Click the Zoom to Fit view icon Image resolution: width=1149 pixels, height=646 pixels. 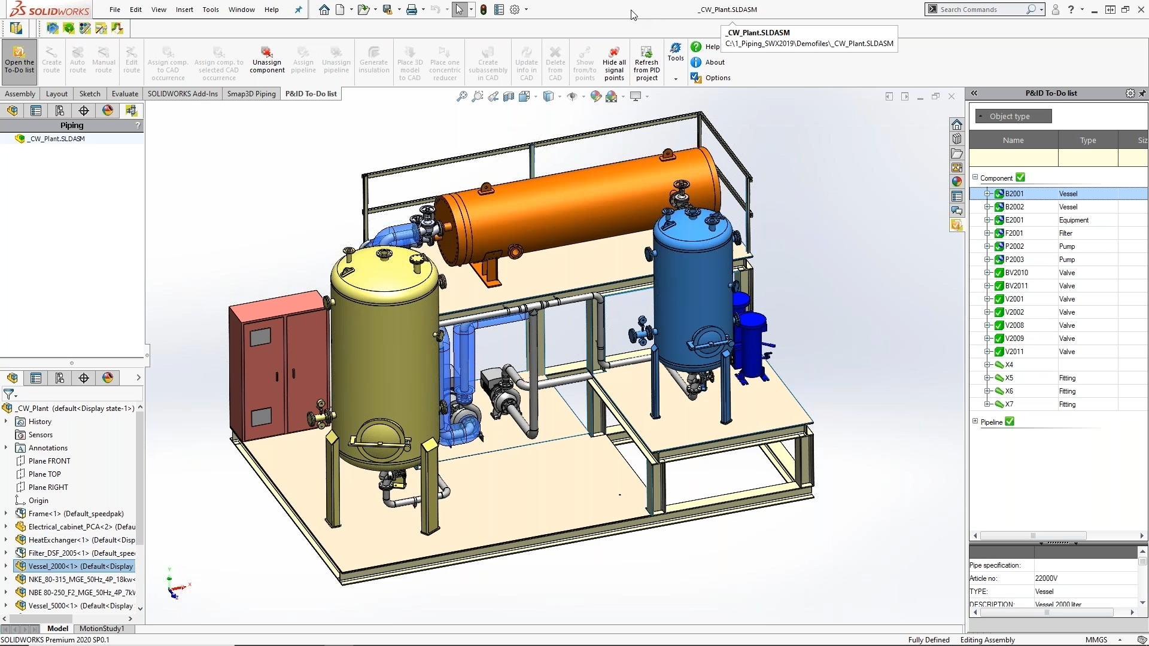pos(462,96)
